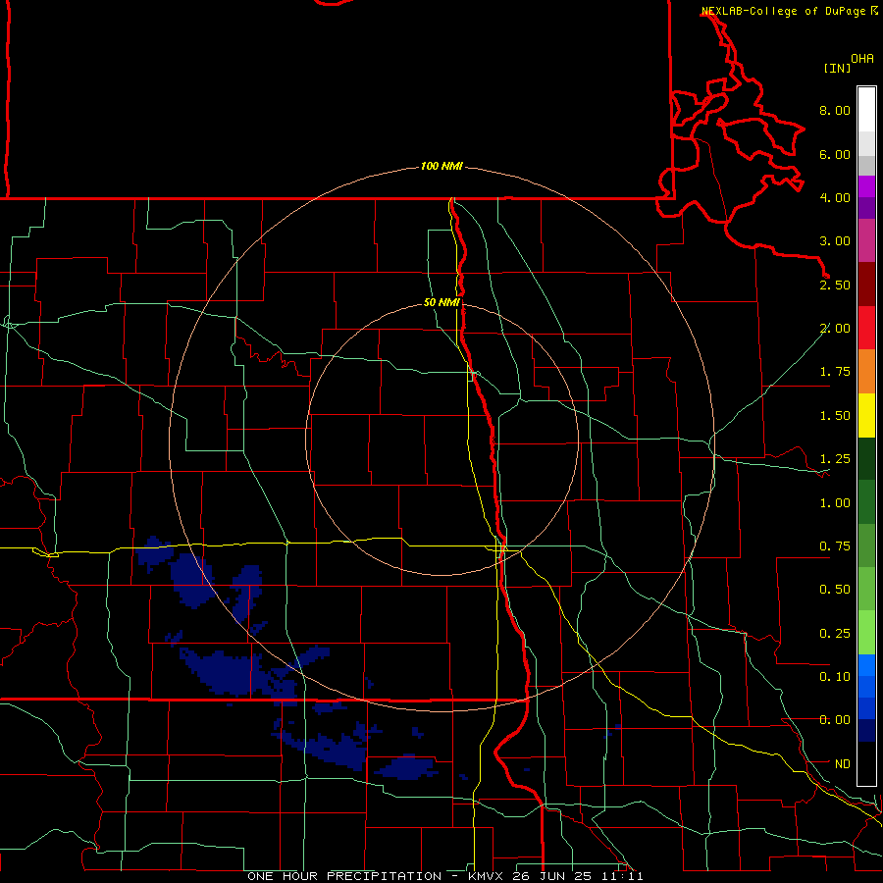Click the yellow 1.50 legend swatch
Screen dimensions: 883x883
(866, 415)
